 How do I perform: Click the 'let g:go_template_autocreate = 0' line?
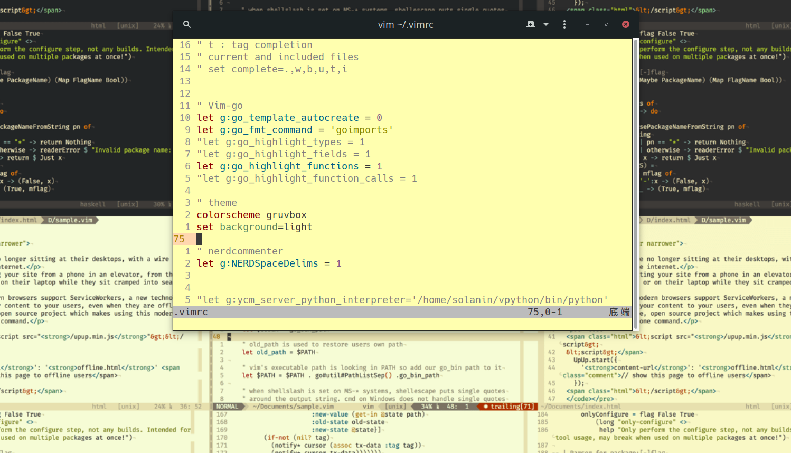click(289, 118)
